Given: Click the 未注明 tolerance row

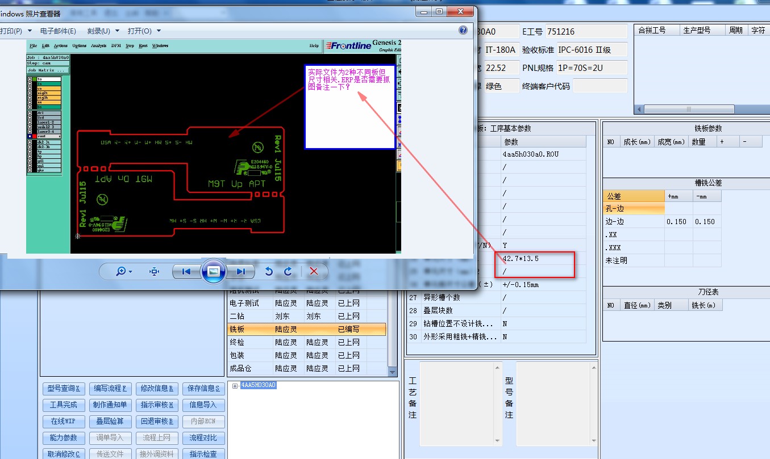Looking at the screenshot, I should click(662, 261).
